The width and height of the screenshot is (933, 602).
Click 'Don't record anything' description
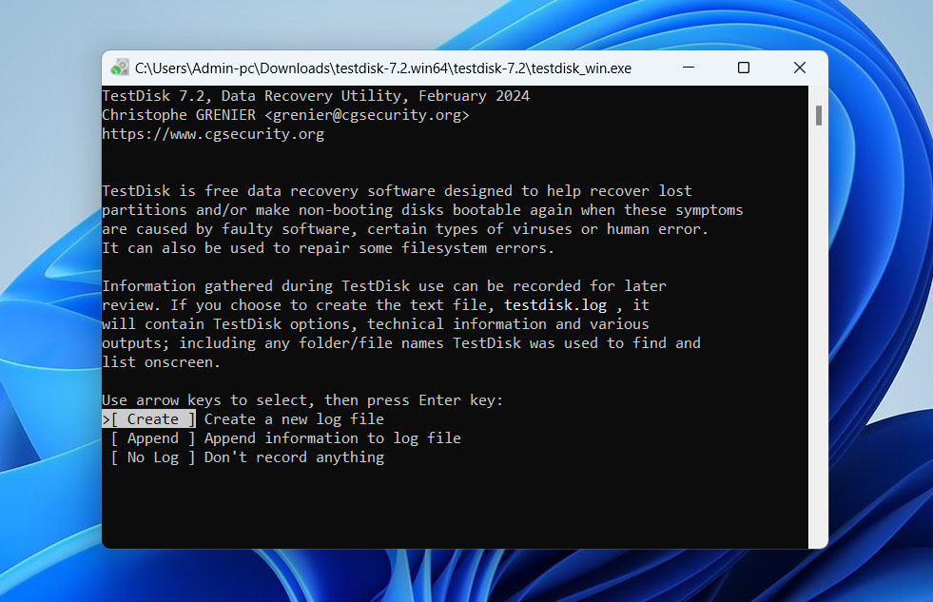click(x=294, y=457)
